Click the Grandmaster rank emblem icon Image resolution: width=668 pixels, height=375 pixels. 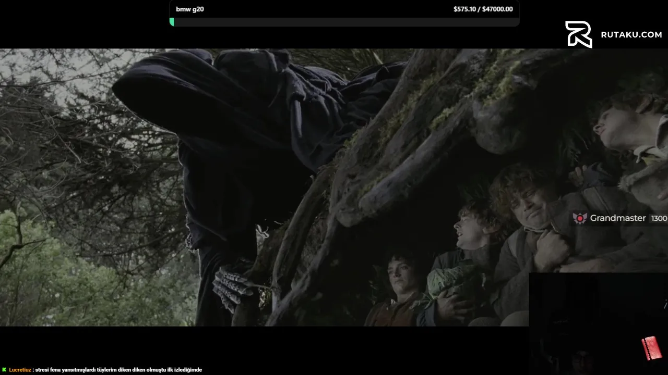580,218
